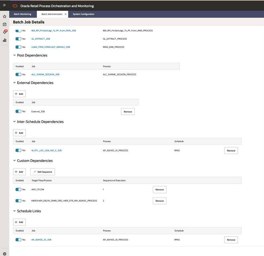This screenshot has width=264, height=256.
Task: Open the W_RTL_LOC_UDA_MD_G_JOB link
Action: tap(46, 150)
